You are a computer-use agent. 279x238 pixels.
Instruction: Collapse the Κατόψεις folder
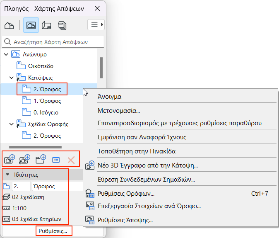coord(12,78)
